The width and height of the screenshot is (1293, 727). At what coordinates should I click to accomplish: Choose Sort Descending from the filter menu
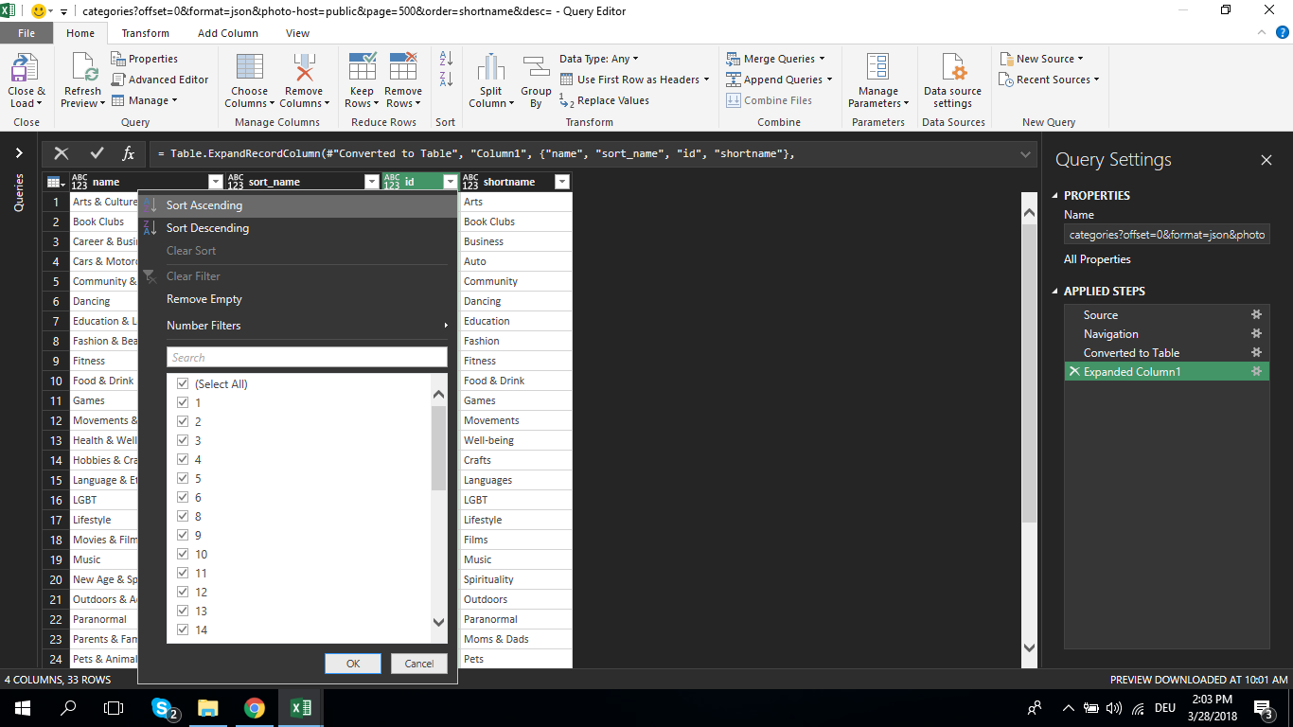(x=206, y=227)
